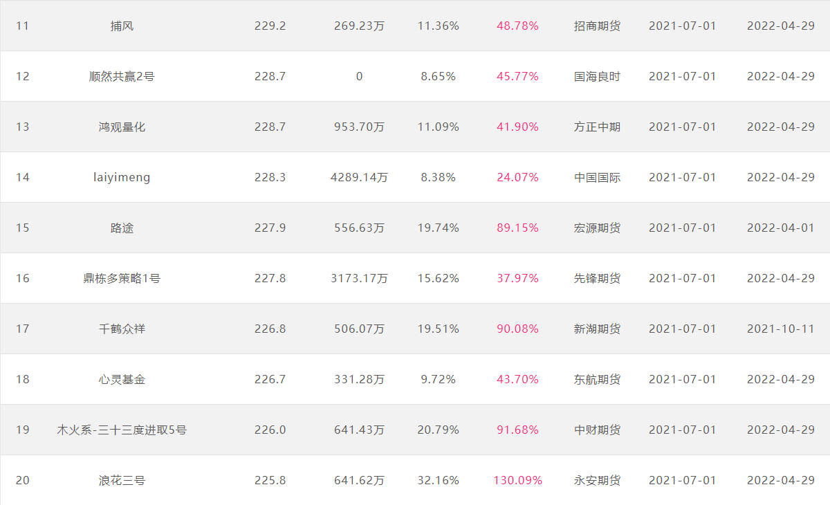The height and width of the screenshot is (505, 830).
Task: Open 木火系-三十三度进取5号 account
Action: pos(122,430)
